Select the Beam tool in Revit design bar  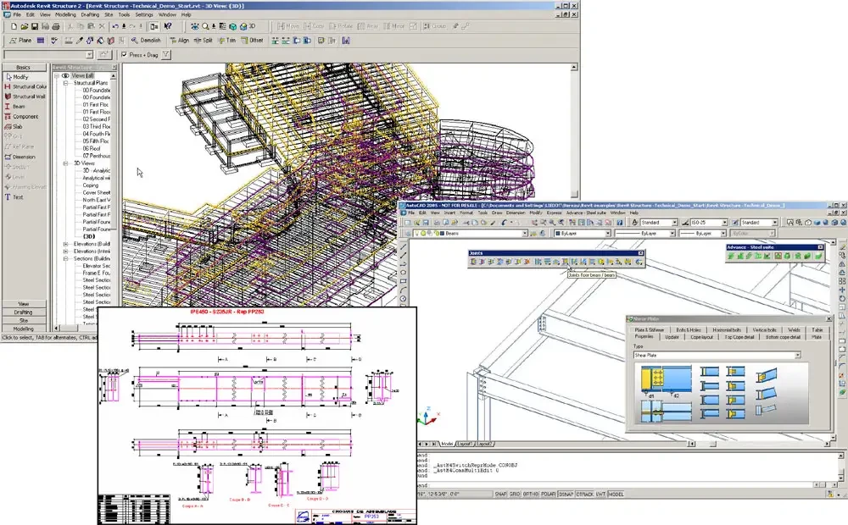[15, 107]
